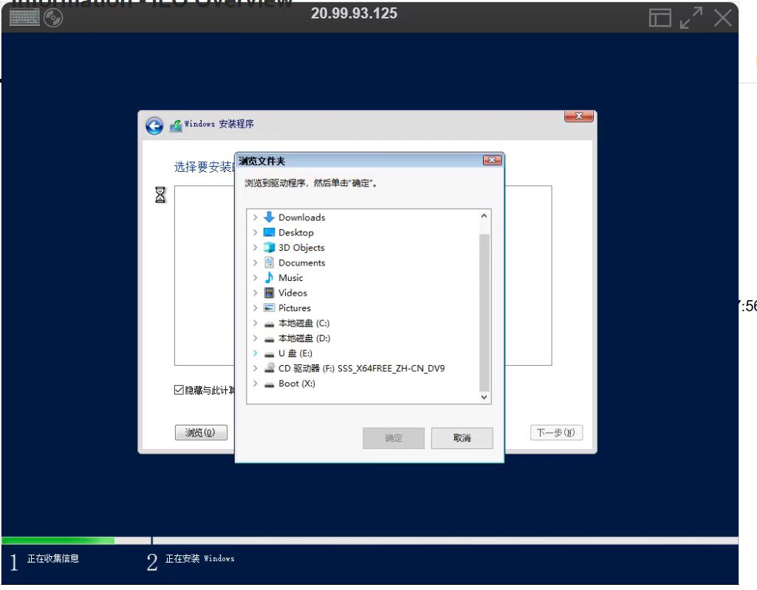Click the Desktop folder icon

269,232
